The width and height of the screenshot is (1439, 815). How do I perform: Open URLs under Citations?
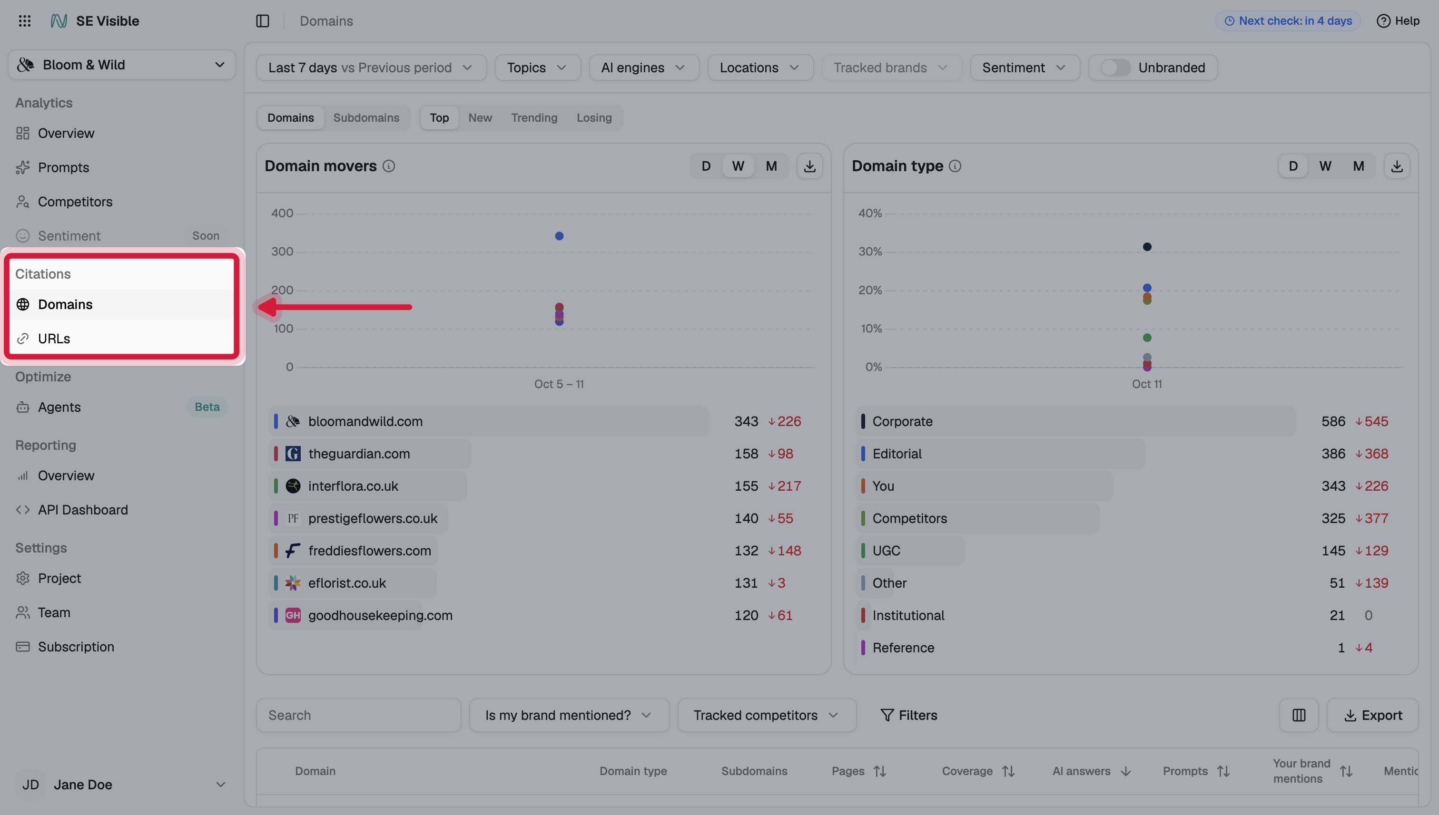point(121,339)
